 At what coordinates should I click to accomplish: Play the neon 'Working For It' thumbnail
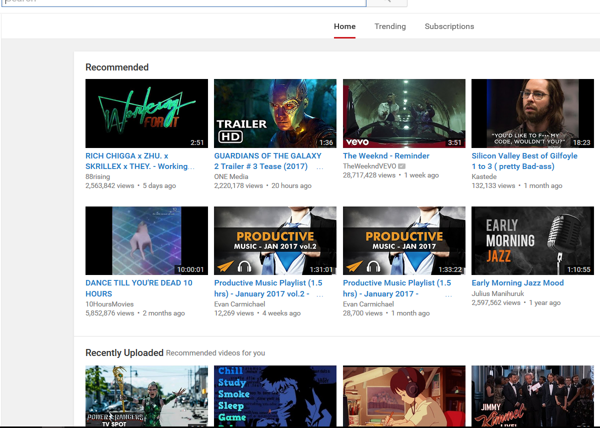click(146, 113)
